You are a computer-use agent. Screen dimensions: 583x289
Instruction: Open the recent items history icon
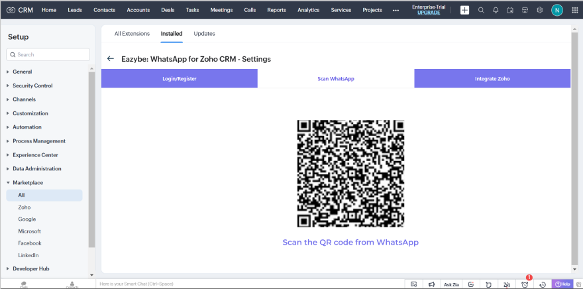pos(543,284)
